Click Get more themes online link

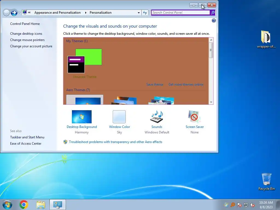click(186, 84)
